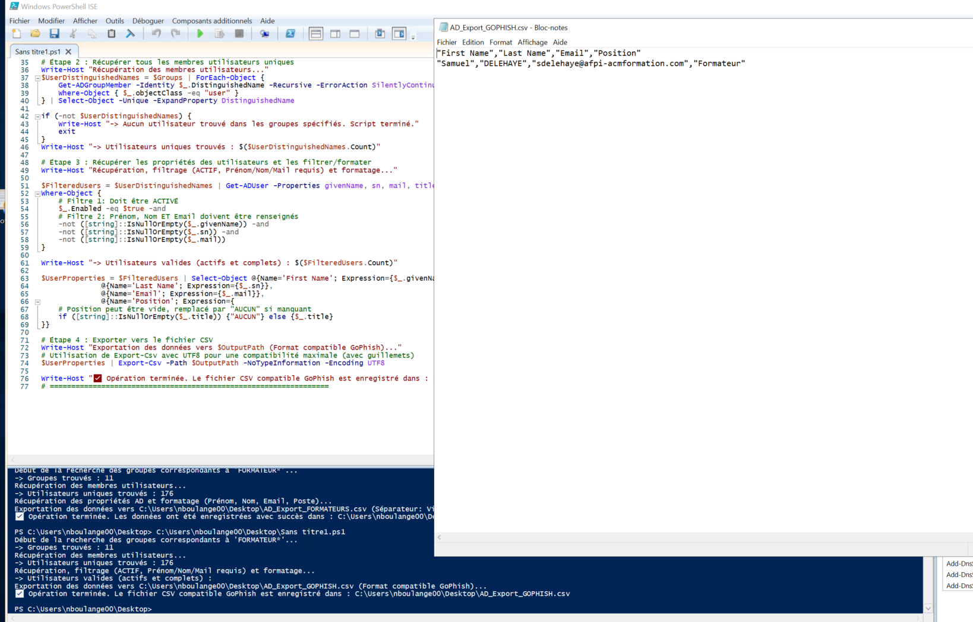Launch PowerShell.exe from the blue console icon

coord(290,34)
